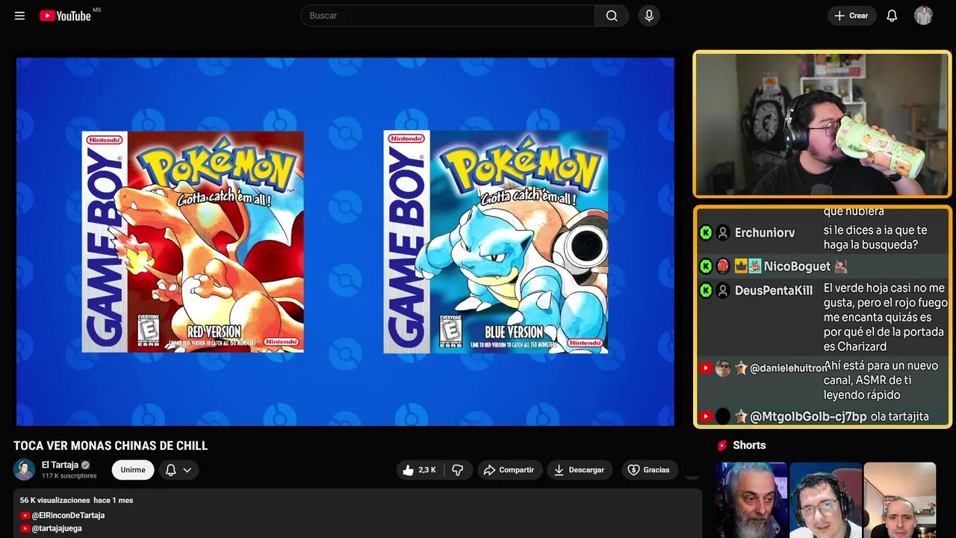Expand the subscription notification dropdown chevron

(187, 470)
